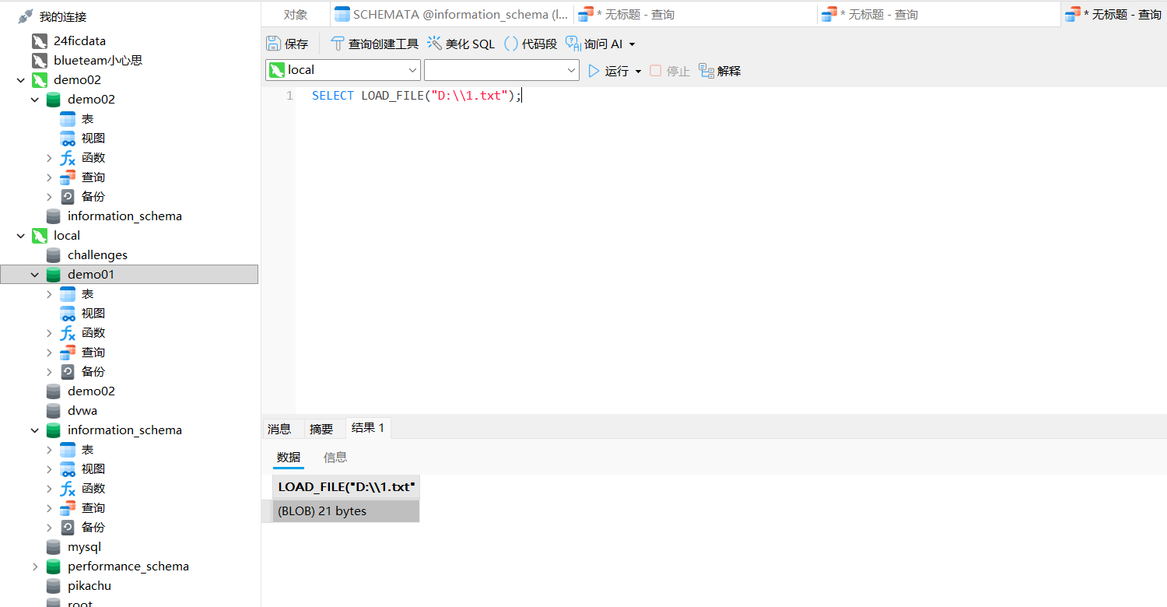Image resolution: width=1167 pixels, height=607 pixels.
Task: Click the 我的连接 root connection icon
Action: pyautogui.click(x=26, y=16)
